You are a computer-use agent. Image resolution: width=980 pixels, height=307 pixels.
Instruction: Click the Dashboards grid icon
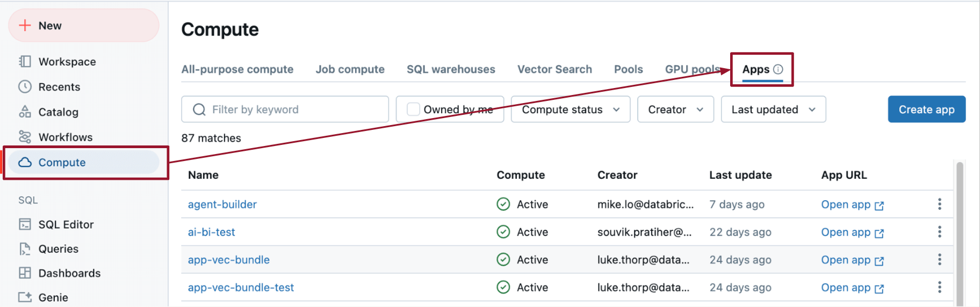click(x=25, y=273)
